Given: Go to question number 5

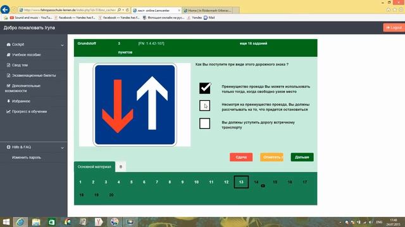Looking at the screenshot, I should point(131,182).
